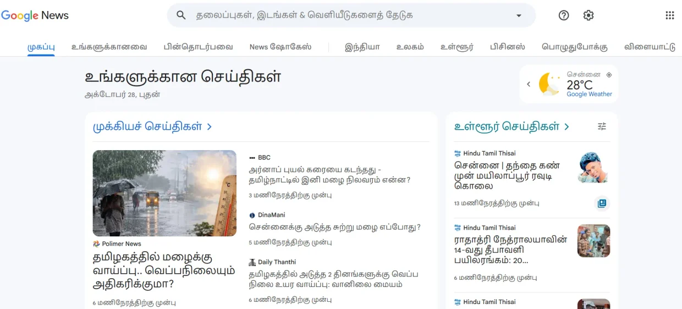Click 3 மணிநேரத்திற்கு முன்பு timestamp under BBC

(290, 195)
